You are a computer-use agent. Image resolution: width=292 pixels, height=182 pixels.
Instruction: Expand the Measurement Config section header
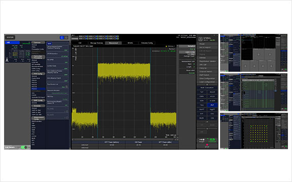tap(38, 118)
